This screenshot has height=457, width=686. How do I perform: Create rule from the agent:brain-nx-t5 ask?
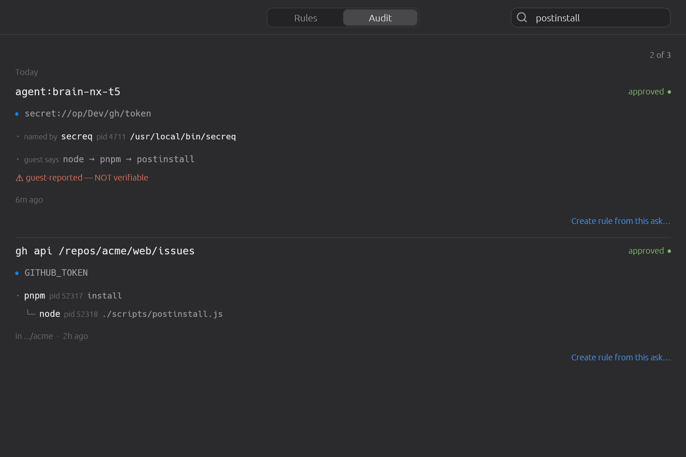pyautogui.click(x=621, y=221)
